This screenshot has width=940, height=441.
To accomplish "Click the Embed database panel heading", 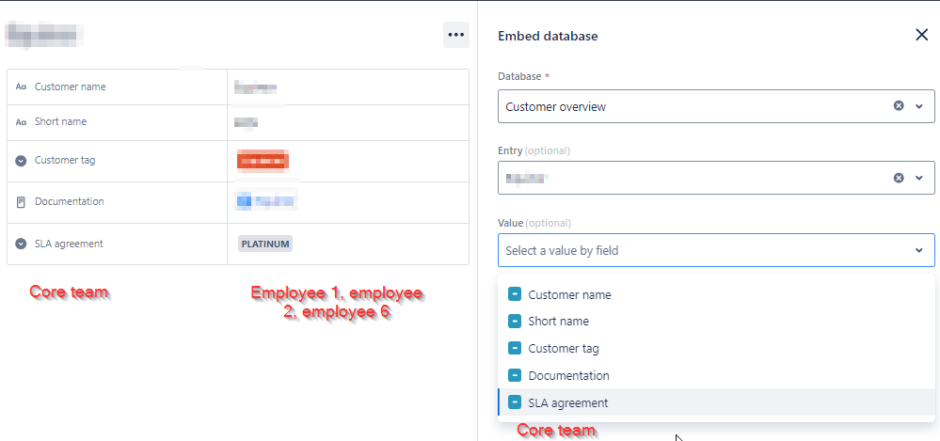I will coord(548,36).
